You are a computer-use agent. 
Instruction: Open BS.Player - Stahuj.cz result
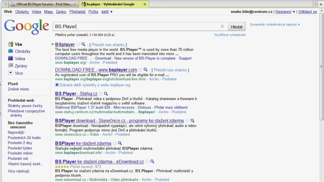coord(76,94)
